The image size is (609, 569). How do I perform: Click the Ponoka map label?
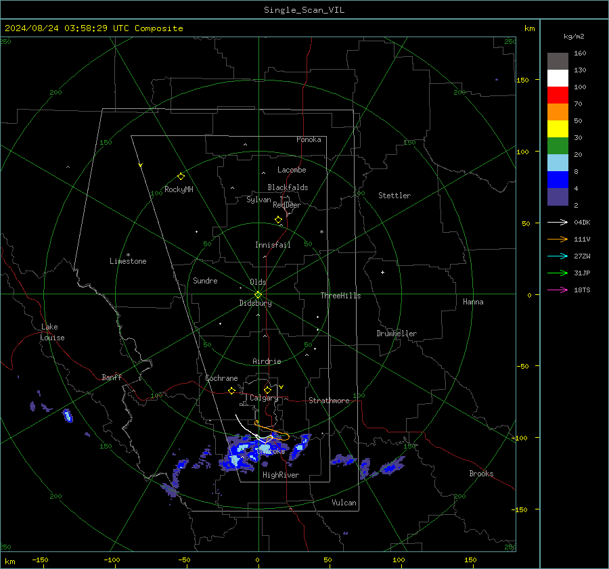pyautogui.click(x=309, y=139)
